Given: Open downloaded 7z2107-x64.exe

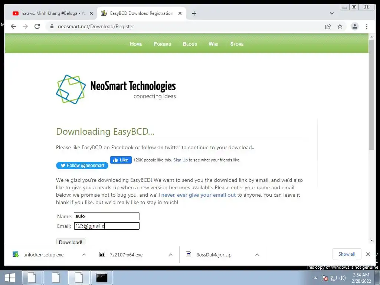Looking at the screenshot, I should (126, 255).
